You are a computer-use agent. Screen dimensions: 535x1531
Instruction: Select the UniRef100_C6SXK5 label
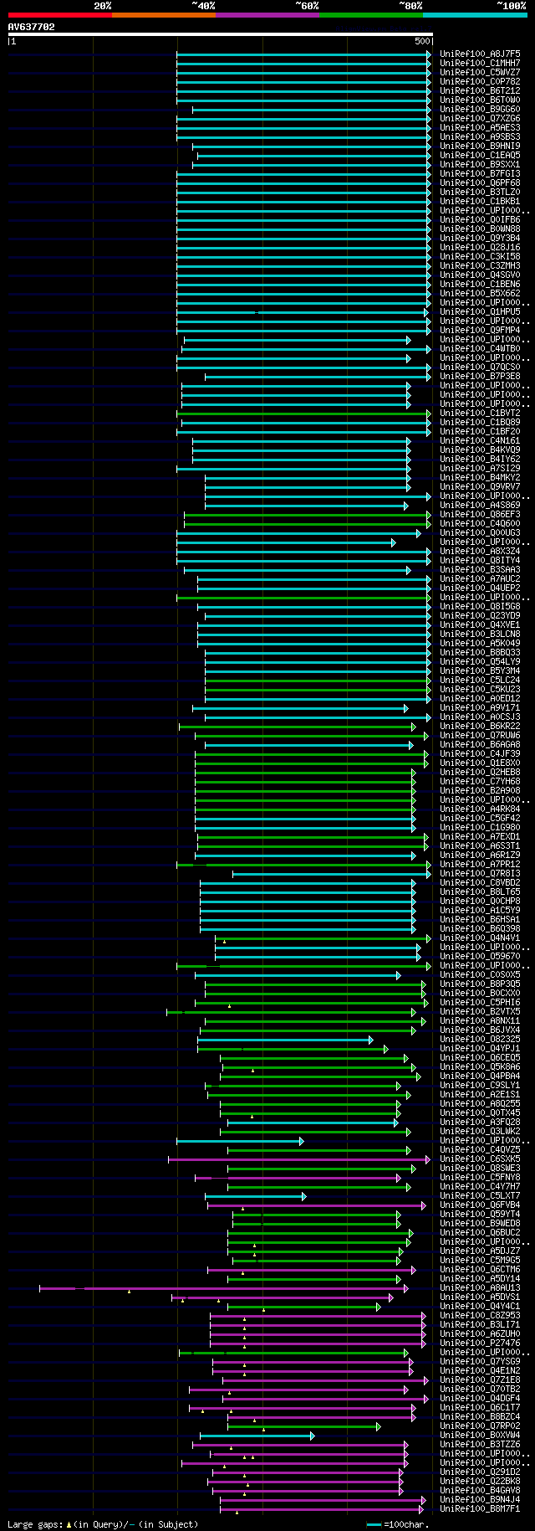click(480, 1159)
